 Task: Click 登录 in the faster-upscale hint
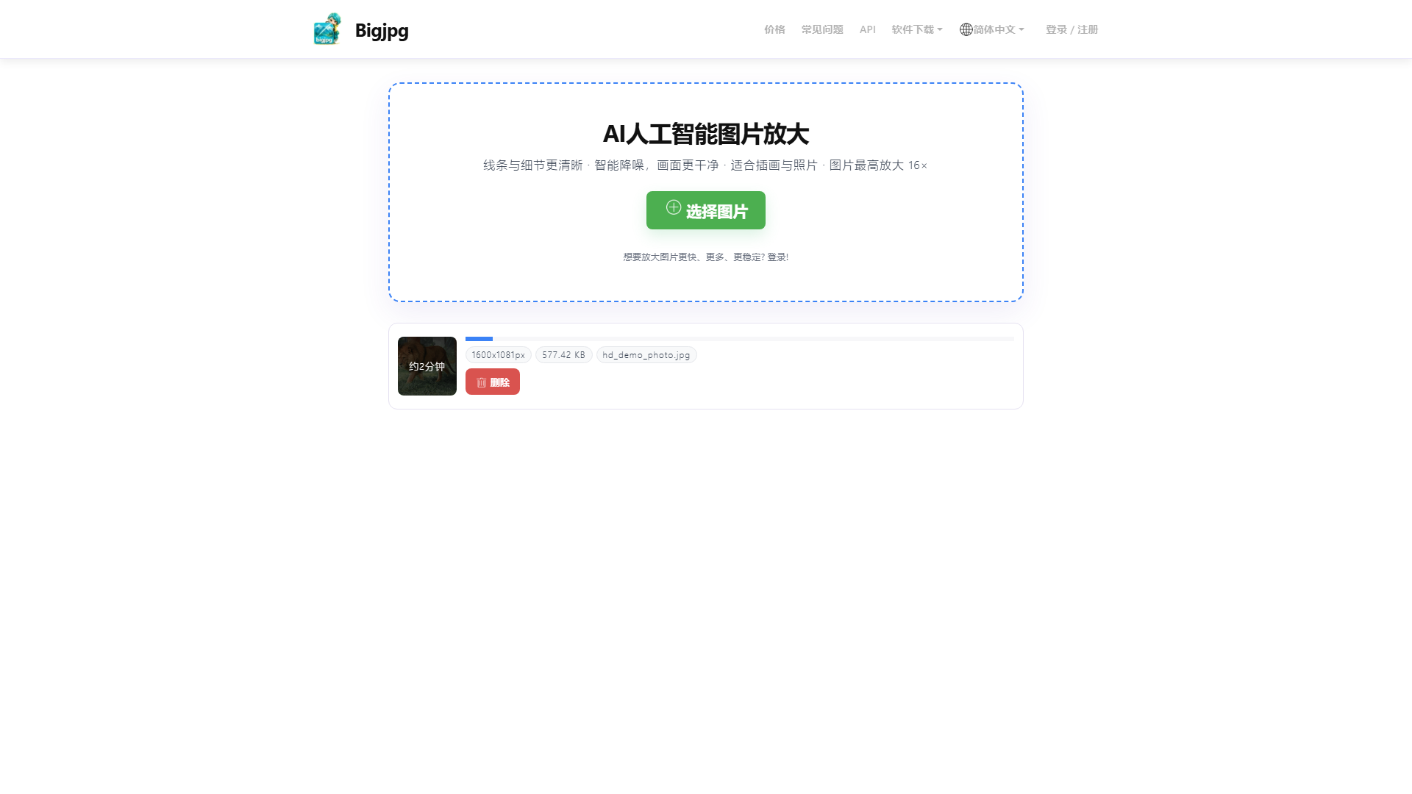click(777, 257)
